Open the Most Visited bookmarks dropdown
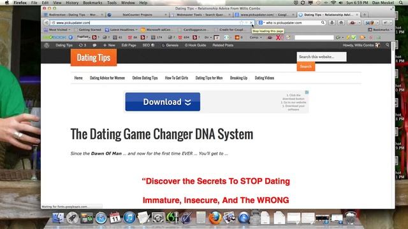 (x=57, y=30)
